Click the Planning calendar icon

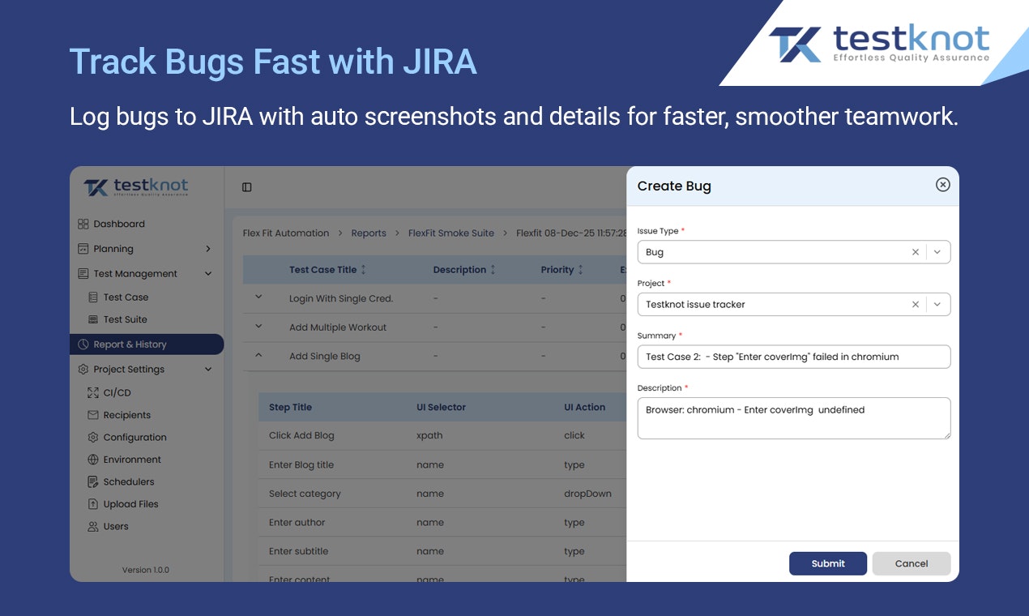tap(83, 249)
